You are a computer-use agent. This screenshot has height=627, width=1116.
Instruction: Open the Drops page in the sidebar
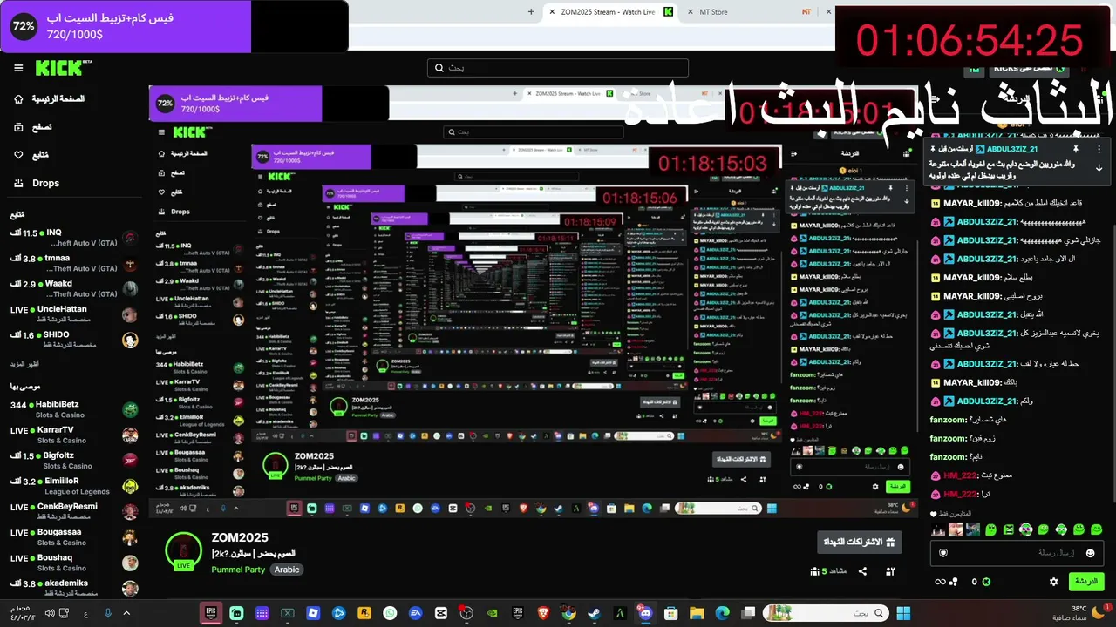coord(37,183)
